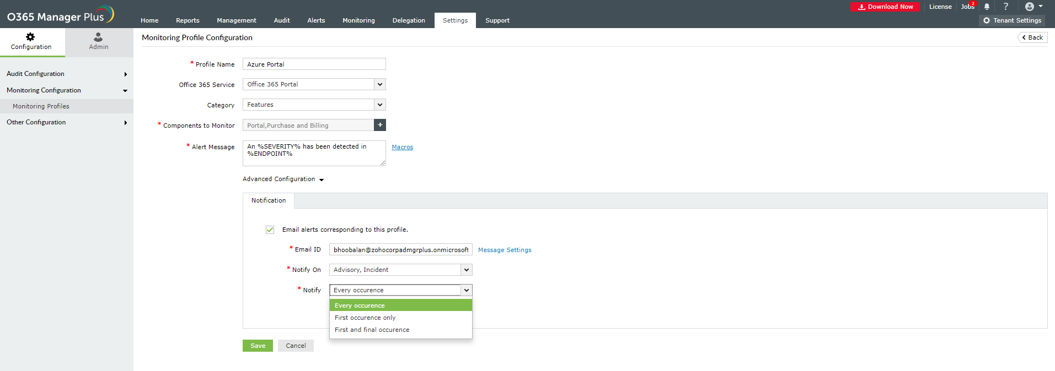Image resolution: width=1055 pixels, height=371 pixels.
Task: Click the Email ID input field
Action: tap(400, 249)
